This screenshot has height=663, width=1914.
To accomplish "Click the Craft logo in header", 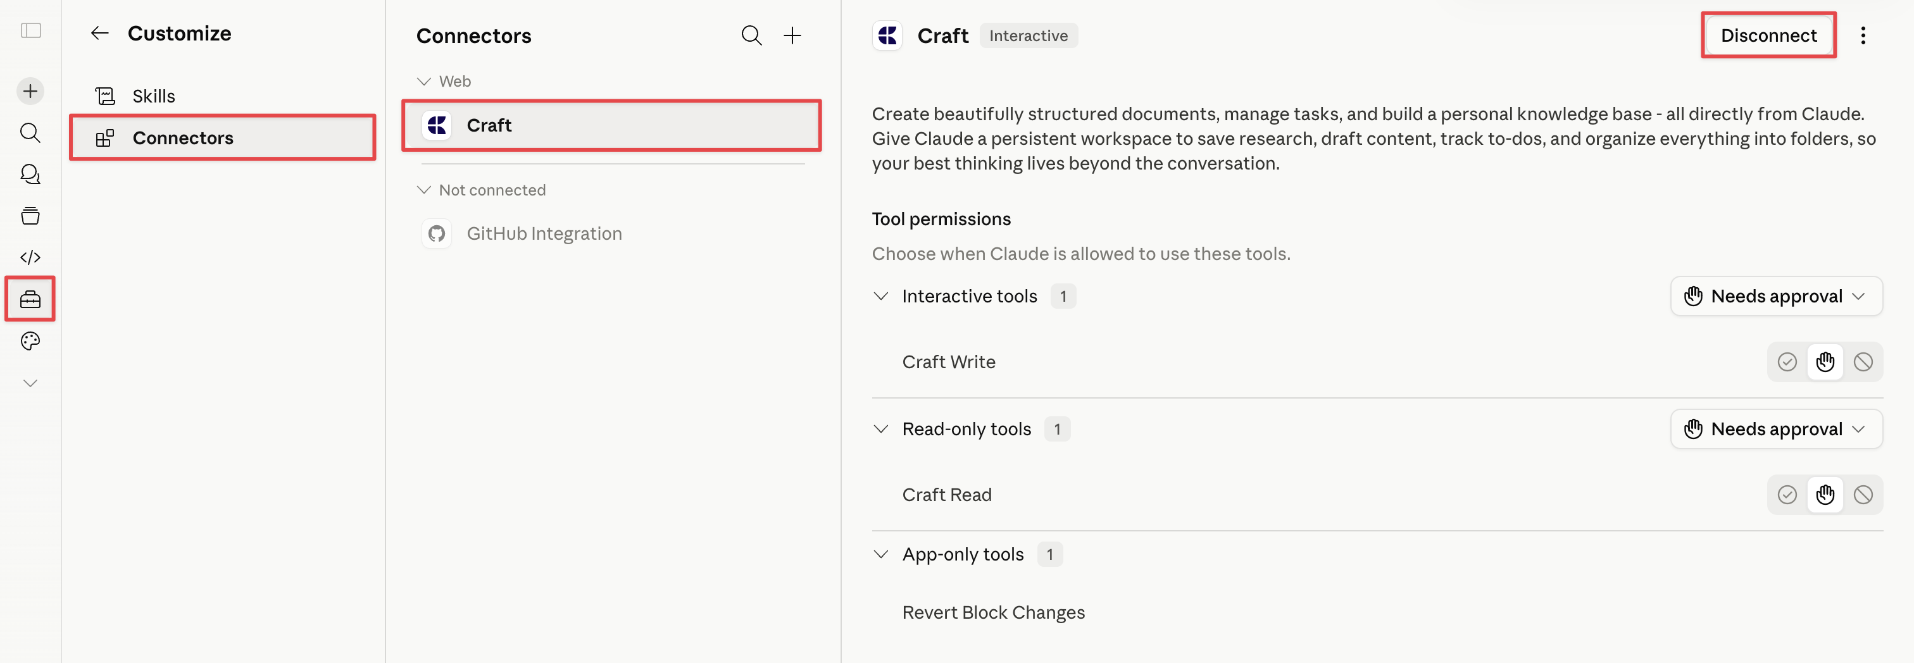I will click(x=888, y=35).
